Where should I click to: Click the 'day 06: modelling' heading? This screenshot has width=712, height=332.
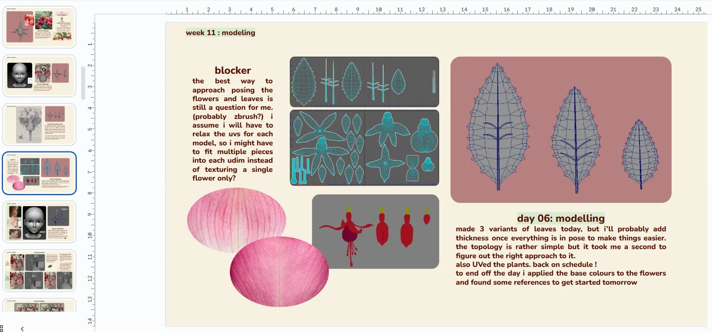561,218
